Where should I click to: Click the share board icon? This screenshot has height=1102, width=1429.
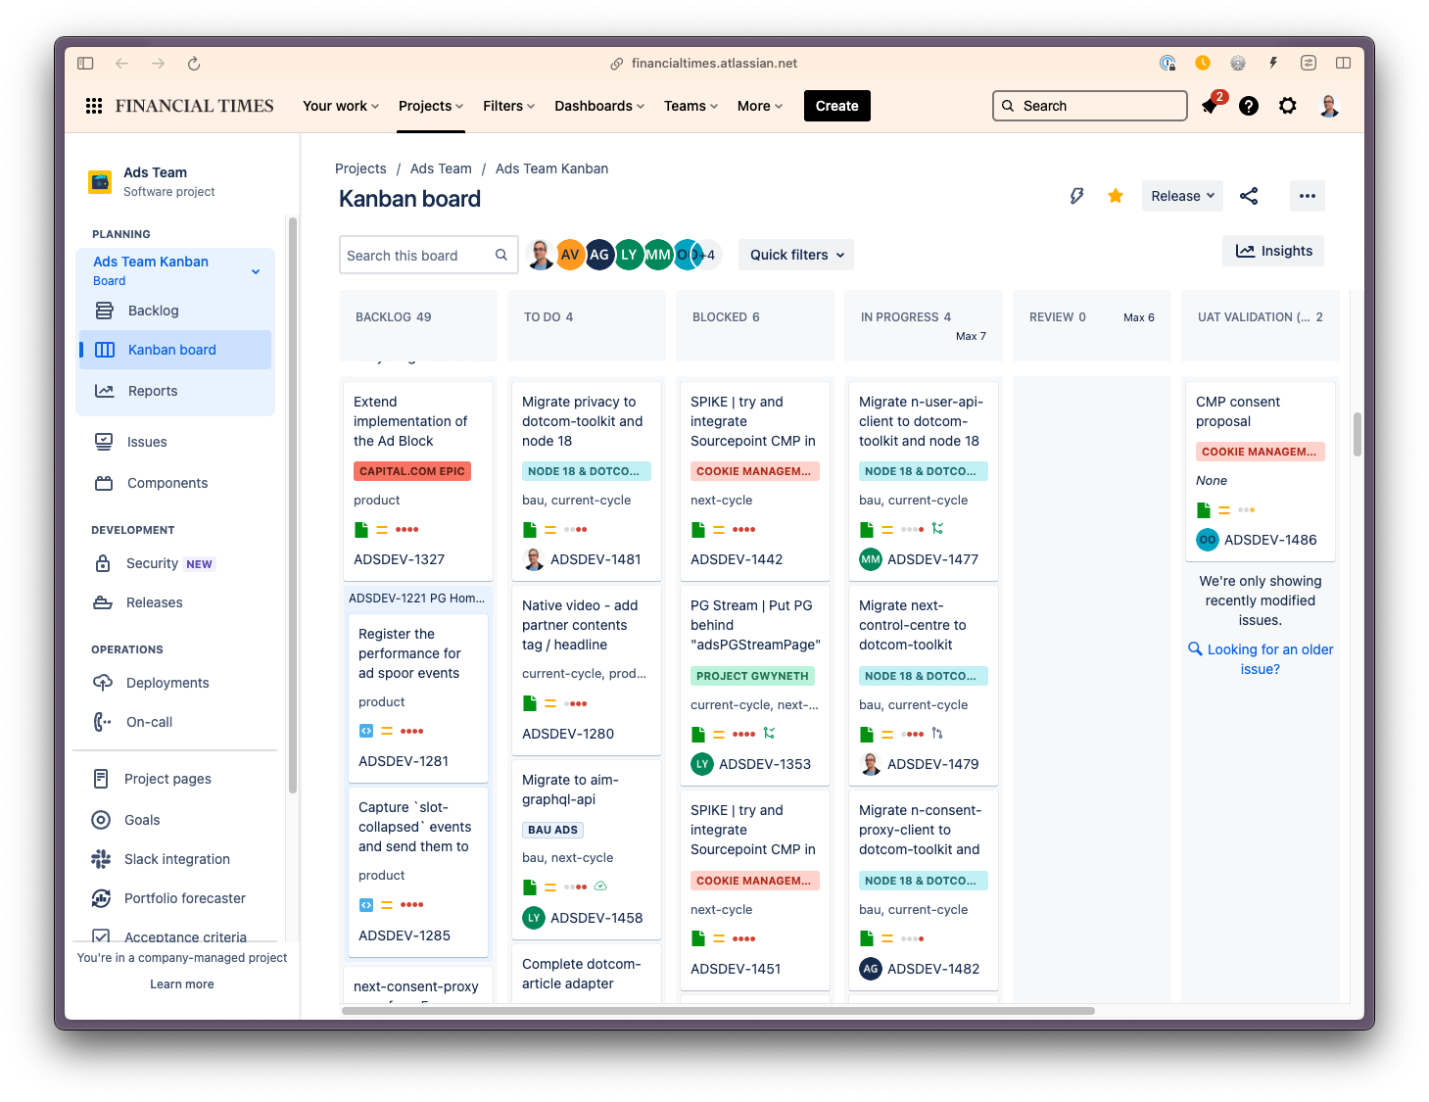[x=1249, y=196]
